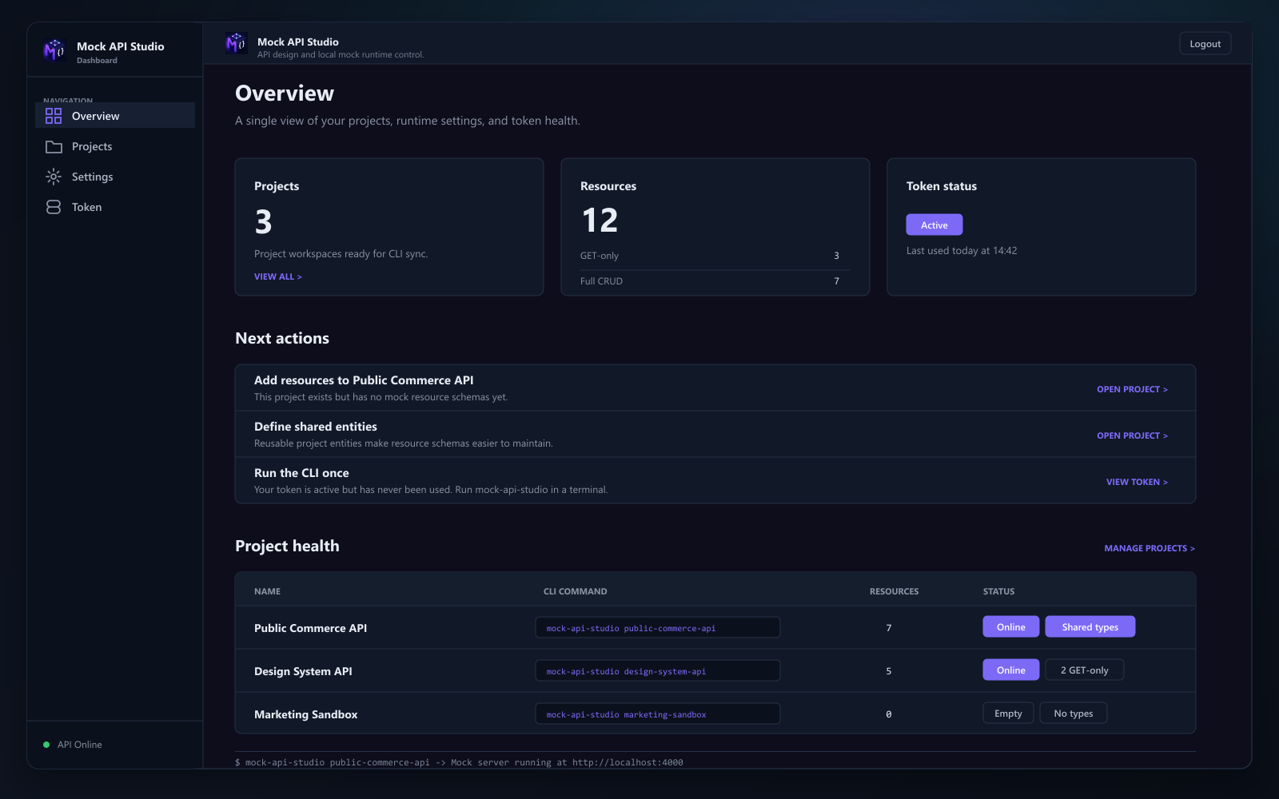Go to Projects navigation item
Viewport: 1279px width, 799px height.
(x=115, y=146)
